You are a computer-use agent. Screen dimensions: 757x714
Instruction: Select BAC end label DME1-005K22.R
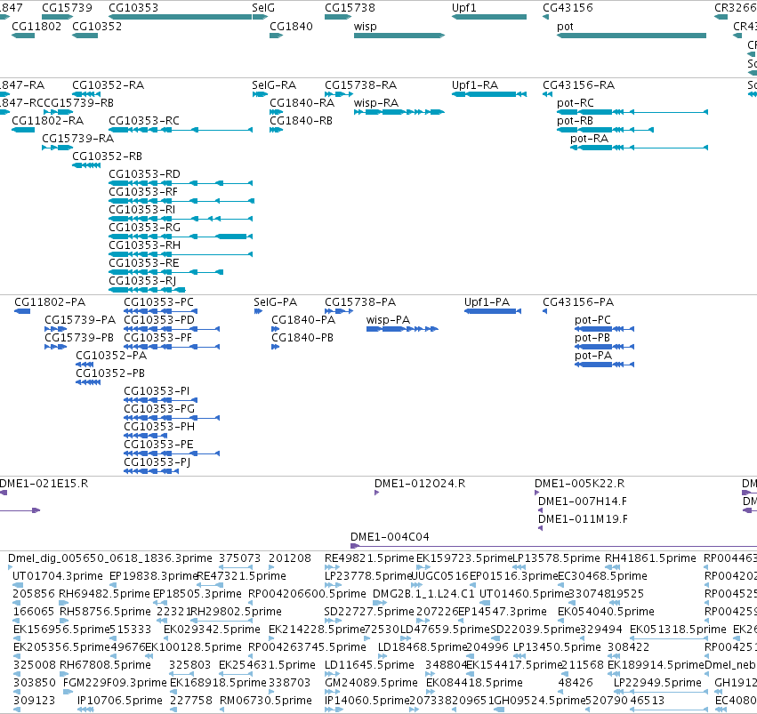click(x=579, y=484)
